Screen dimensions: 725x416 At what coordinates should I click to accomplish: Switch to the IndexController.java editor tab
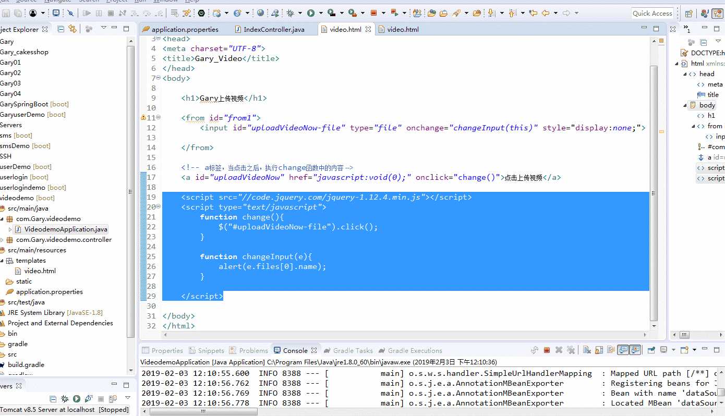pos(270,29)
